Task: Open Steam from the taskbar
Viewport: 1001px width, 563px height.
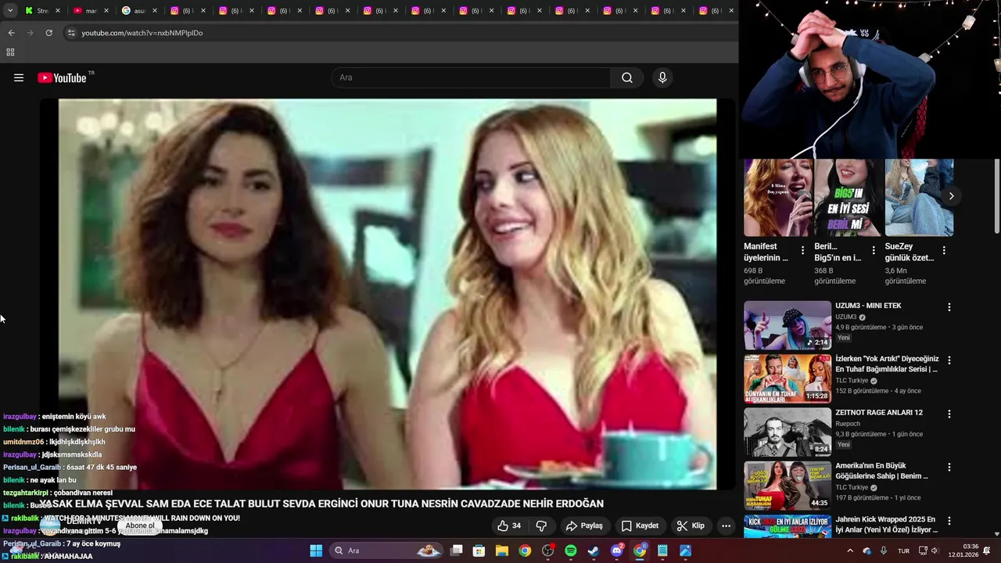Action: point(594,550)
